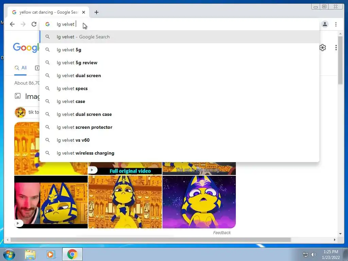
Task: Choose suggestion 'lg velvet - Google Search'
Action: (x=179, y=37)
